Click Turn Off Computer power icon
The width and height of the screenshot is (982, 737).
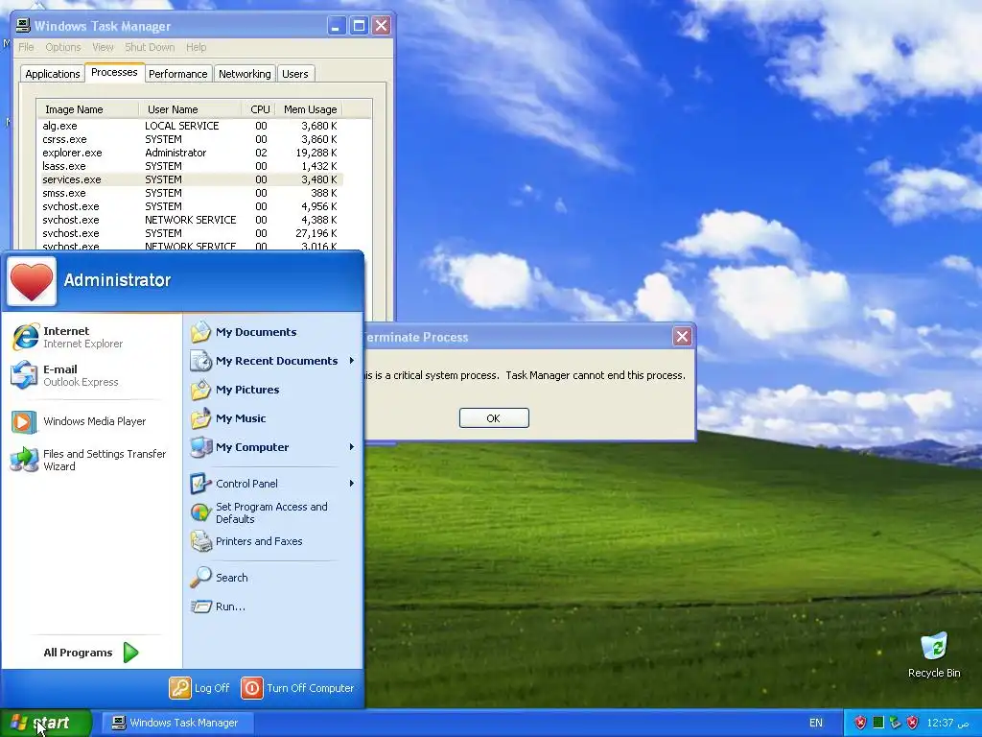pos(252,688)
